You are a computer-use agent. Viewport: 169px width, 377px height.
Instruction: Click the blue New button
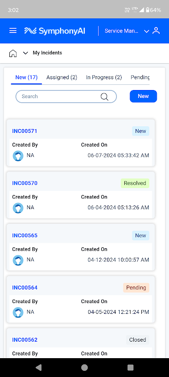tap(143, 96)
